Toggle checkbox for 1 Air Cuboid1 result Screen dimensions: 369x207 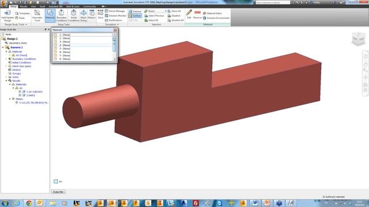(20, 91)
